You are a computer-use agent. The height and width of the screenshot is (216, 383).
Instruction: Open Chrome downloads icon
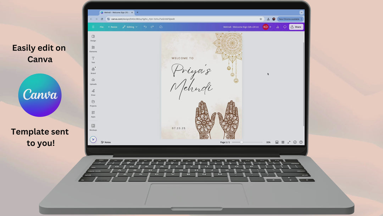coord(268,19)
